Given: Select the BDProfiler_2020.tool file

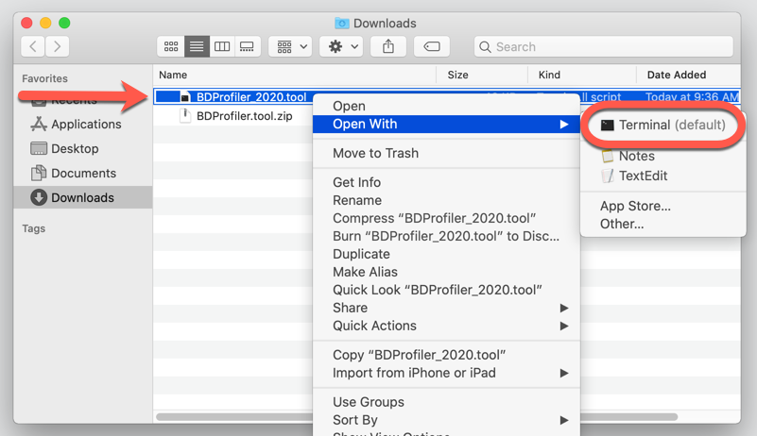Looking at the screenshot, I should 251,97.
